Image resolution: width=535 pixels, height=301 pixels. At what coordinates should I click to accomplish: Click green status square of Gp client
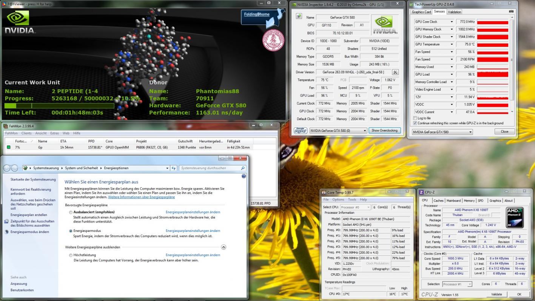point(8,147)
